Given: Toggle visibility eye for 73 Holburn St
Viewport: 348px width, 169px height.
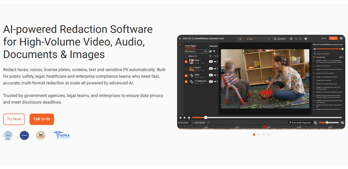Looking at the screenshot, I should click(x=215, y=82).
